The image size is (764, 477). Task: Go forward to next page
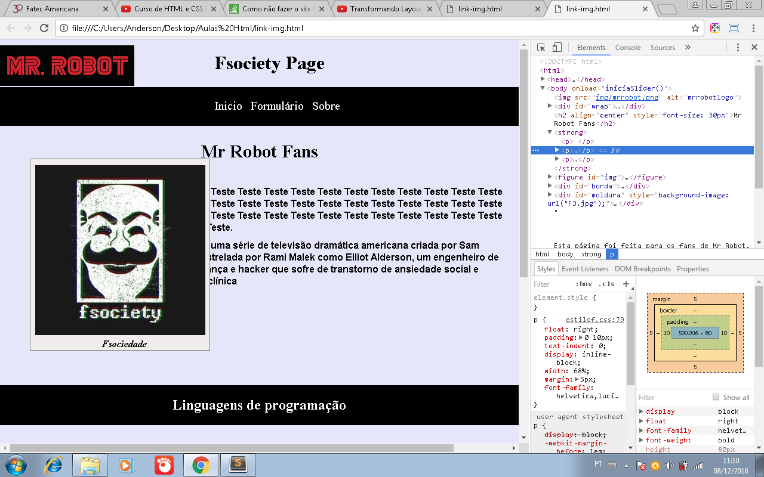(x=27, y=28)
